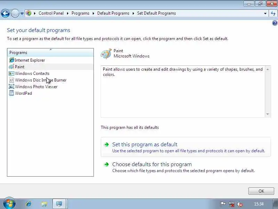
Task: Launch Internet Explorer from taskbar
Action: pos(28,204)
